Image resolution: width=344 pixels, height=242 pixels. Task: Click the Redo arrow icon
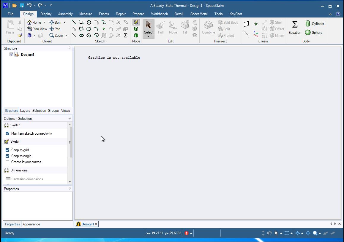coord(40,5)
